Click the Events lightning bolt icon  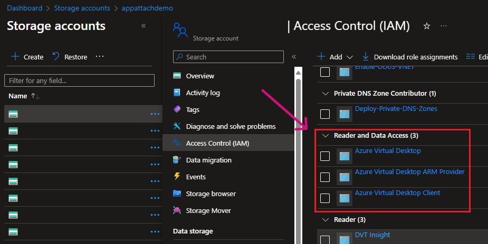pyautogui.click(x=177, y=176)
